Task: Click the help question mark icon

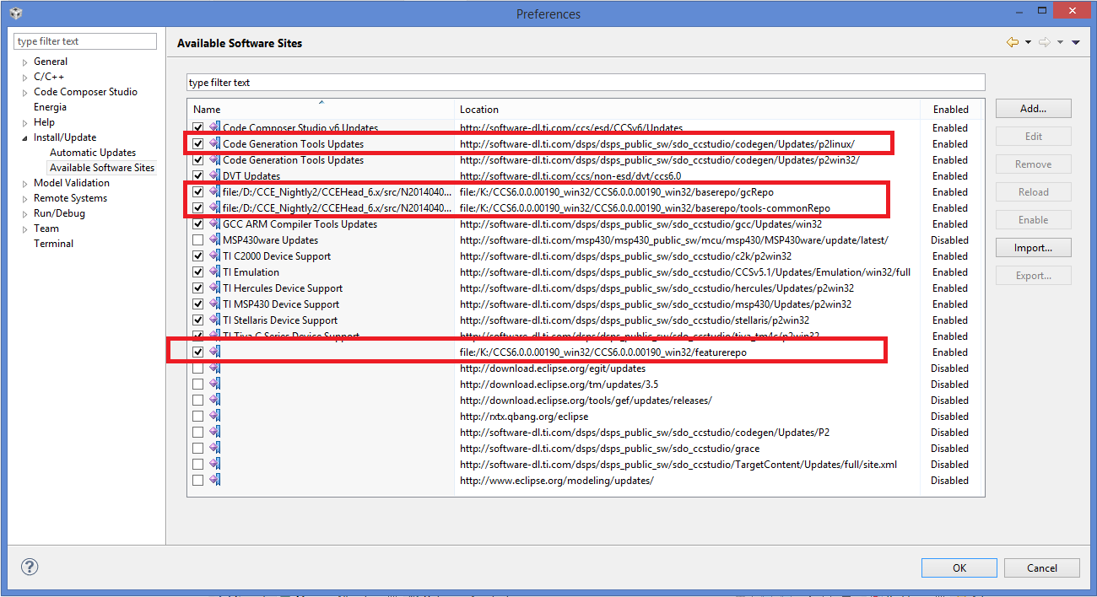Action: point(30,567)
